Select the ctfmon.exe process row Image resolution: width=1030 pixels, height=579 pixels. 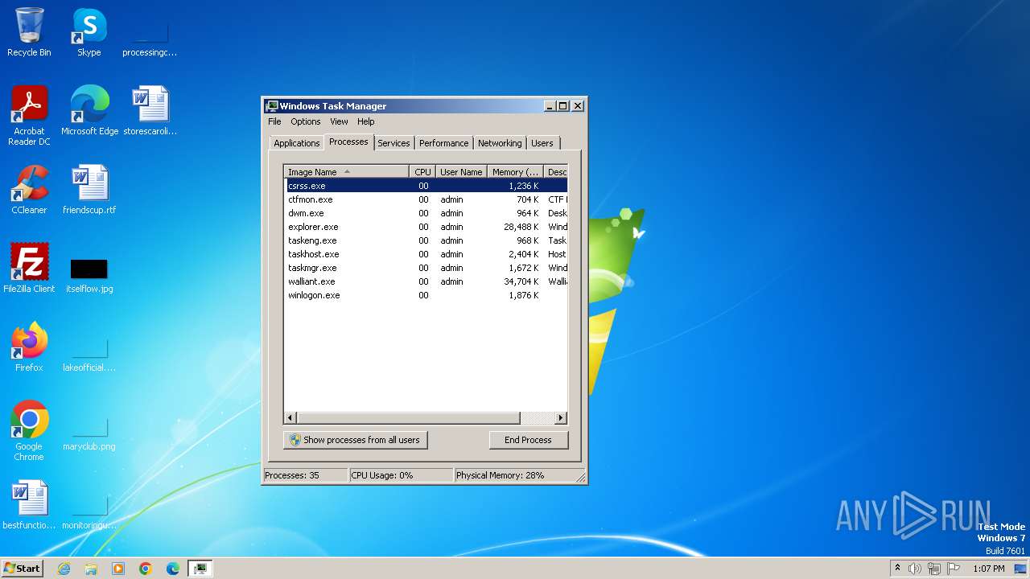[426, 199]
